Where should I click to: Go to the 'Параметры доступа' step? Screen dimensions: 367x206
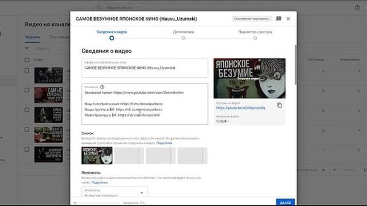point(255,34)
